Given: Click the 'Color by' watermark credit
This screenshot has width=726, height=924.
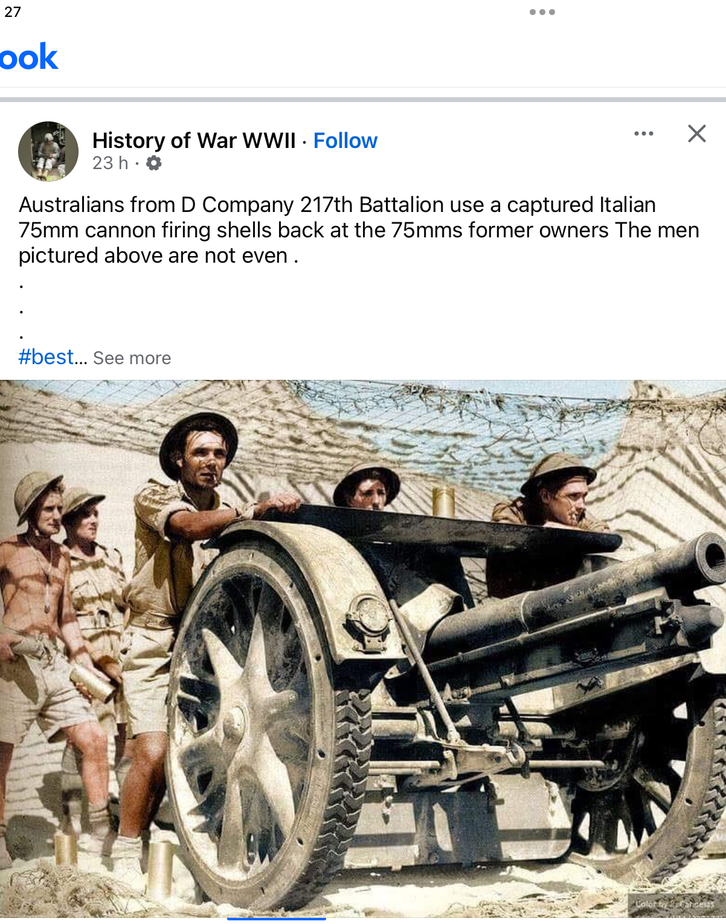Looking at the screenshot, I should 675,904.
